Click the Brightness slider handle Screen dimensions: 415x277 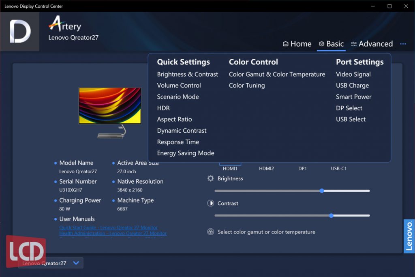coord(321,191)
